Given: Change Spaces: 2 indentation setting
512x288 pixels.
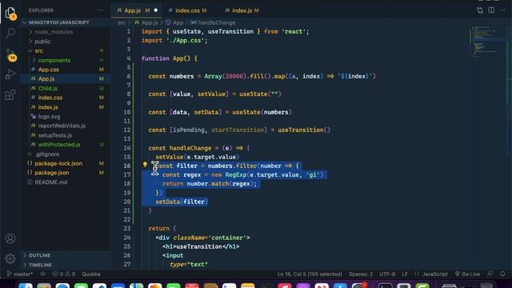Looking at the screenshot, I should [361, 274].
